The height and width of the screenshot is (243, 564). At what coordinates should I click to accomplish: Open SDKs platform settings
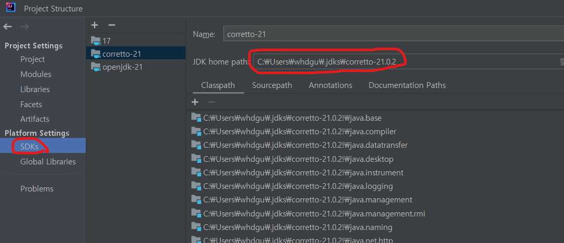click(x=43, y=147)
